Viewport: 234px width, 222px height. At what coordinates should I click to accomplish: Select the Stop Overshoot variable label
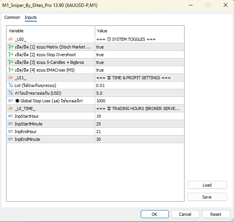[45, 55]
